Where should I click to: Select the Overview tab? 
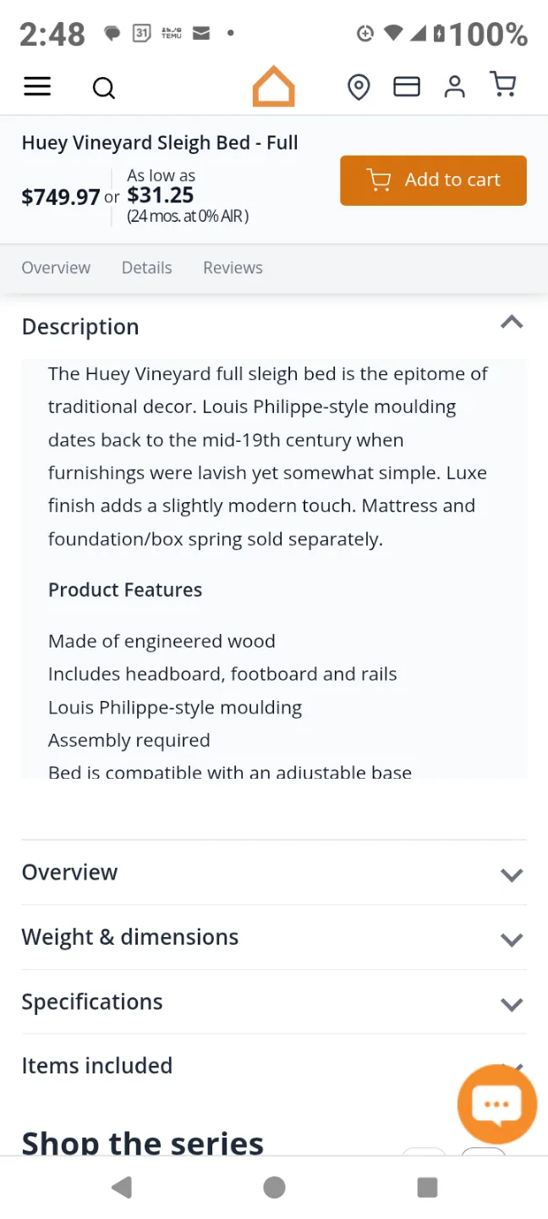coord(56,268)
